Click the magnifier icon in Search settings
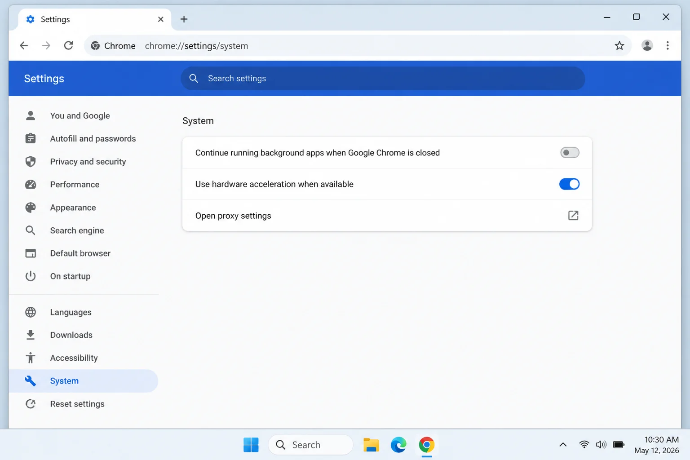This screenshot has width=690, height=460. click(x=194, y=78)
